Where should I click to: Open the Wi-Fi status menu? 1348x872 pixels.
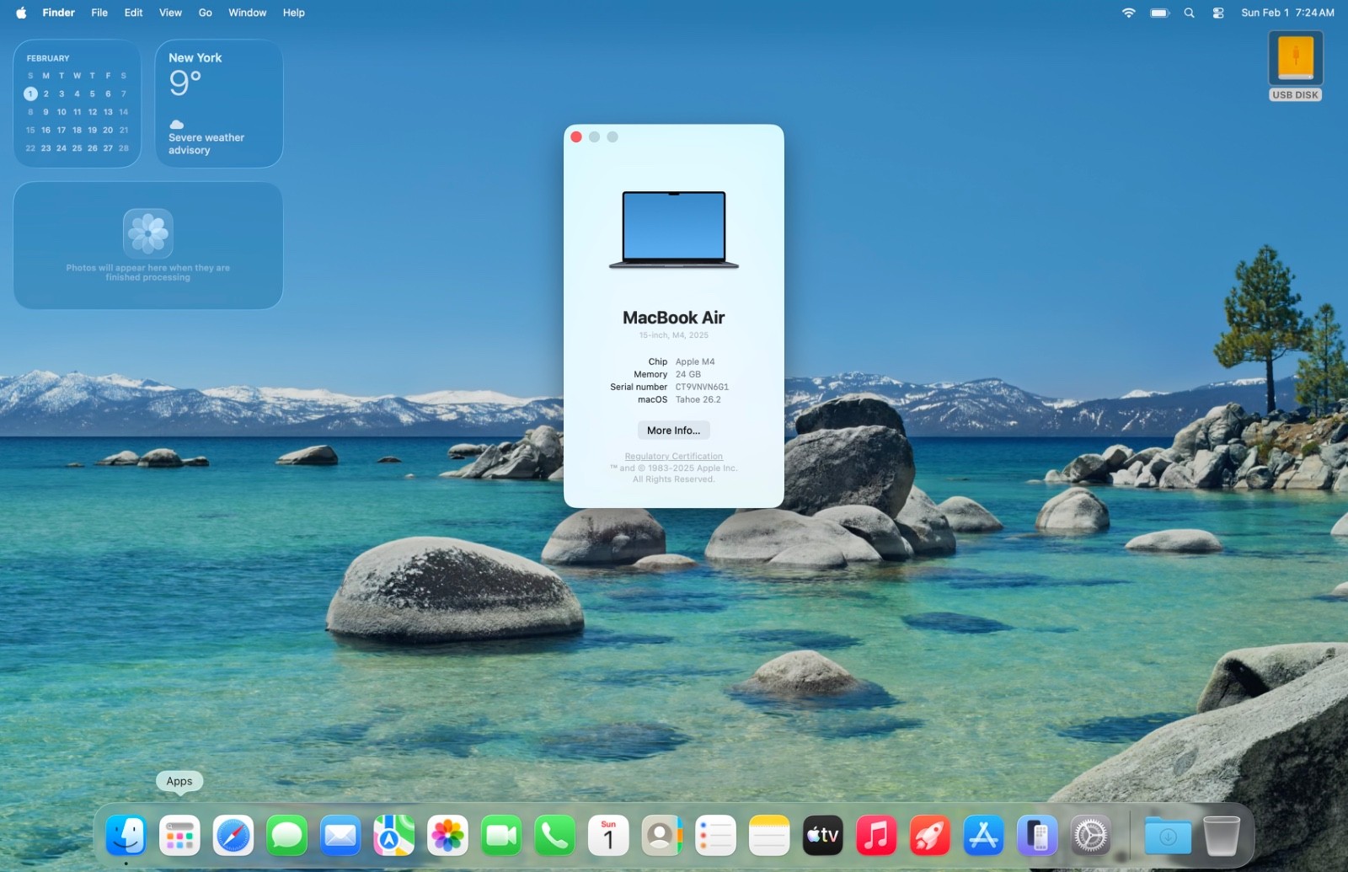[x=1129, y=13]
